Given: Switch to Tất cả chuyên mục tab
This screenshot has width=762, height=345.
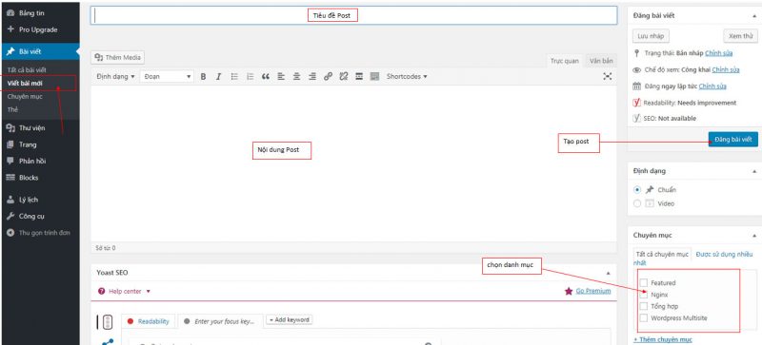Looking at the screenshot, I should [662, 254].
